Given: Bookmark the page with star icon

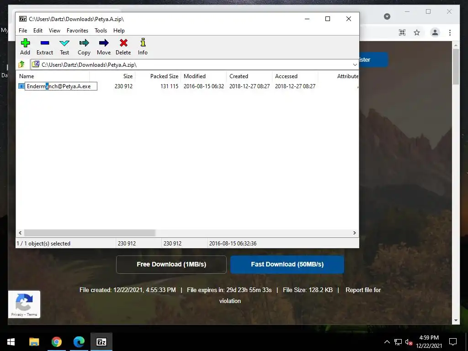Looking at the screenshot, I should click(x=417, y=32).
